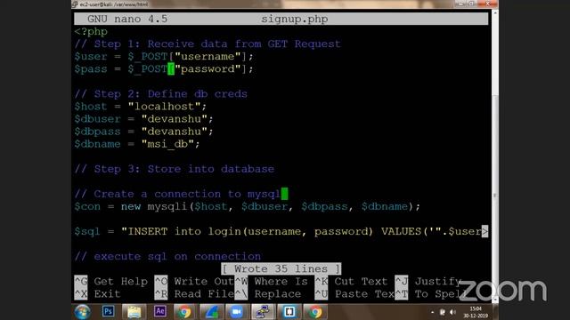Click the ^G Get Help shortcut

point(110,281)
